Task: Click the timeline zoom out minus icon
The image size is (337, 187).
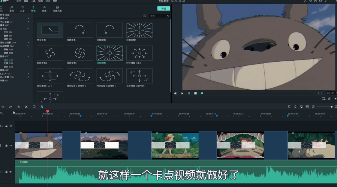Action: coord(313,107)
